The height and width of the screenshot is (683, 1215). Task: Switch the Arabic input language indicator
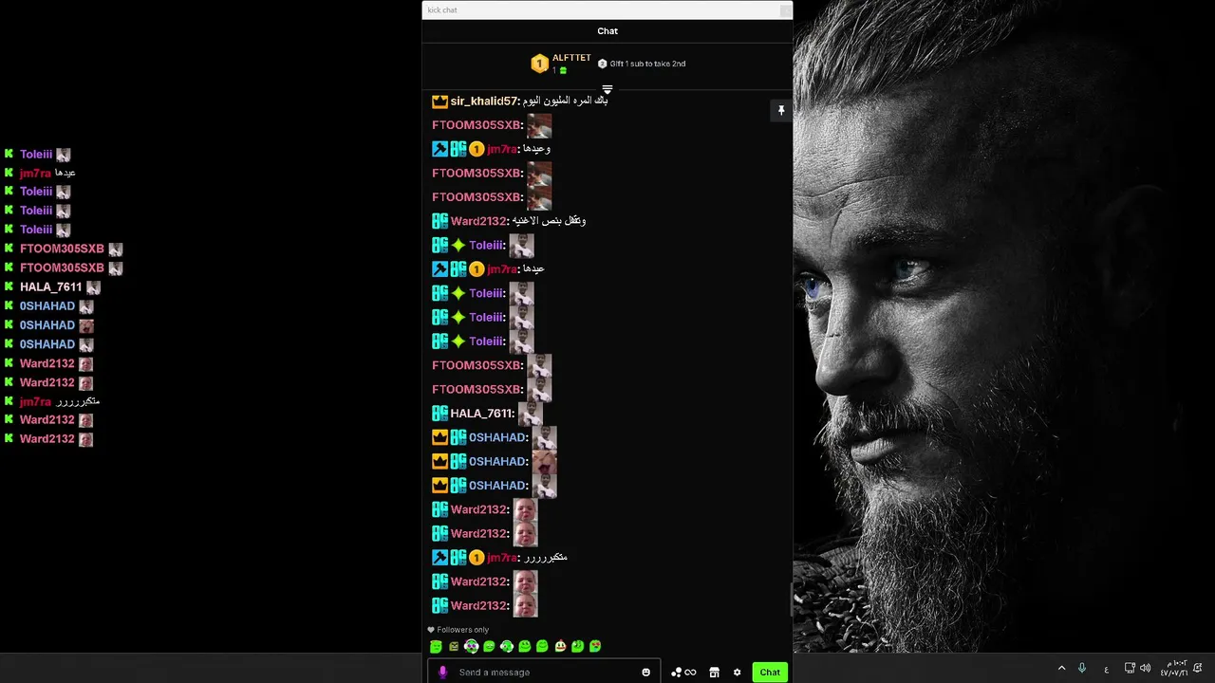coord(1106,670)
